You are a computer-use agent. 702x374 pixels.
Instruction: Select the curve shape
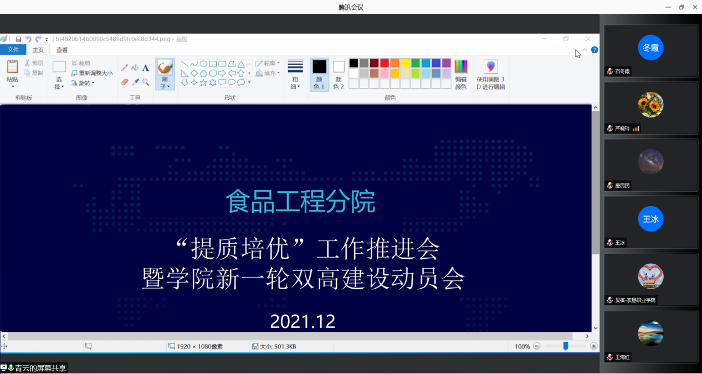click(194, 64)
